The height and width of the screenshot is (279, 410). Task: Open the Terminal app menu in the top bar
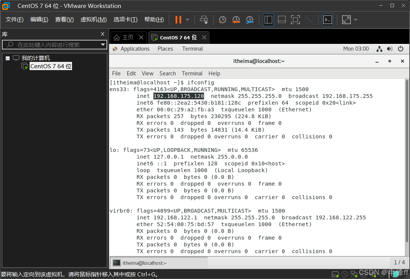(x=192, y=49)
